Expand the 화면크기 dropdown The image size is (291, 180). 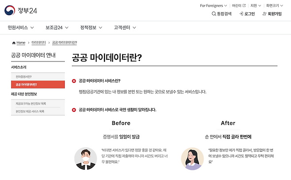275,6
